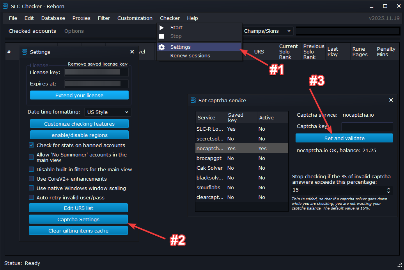Choose Renew sessions from Checker menu
This screenshot has height=270, width=404.
[x=199, y=56]
